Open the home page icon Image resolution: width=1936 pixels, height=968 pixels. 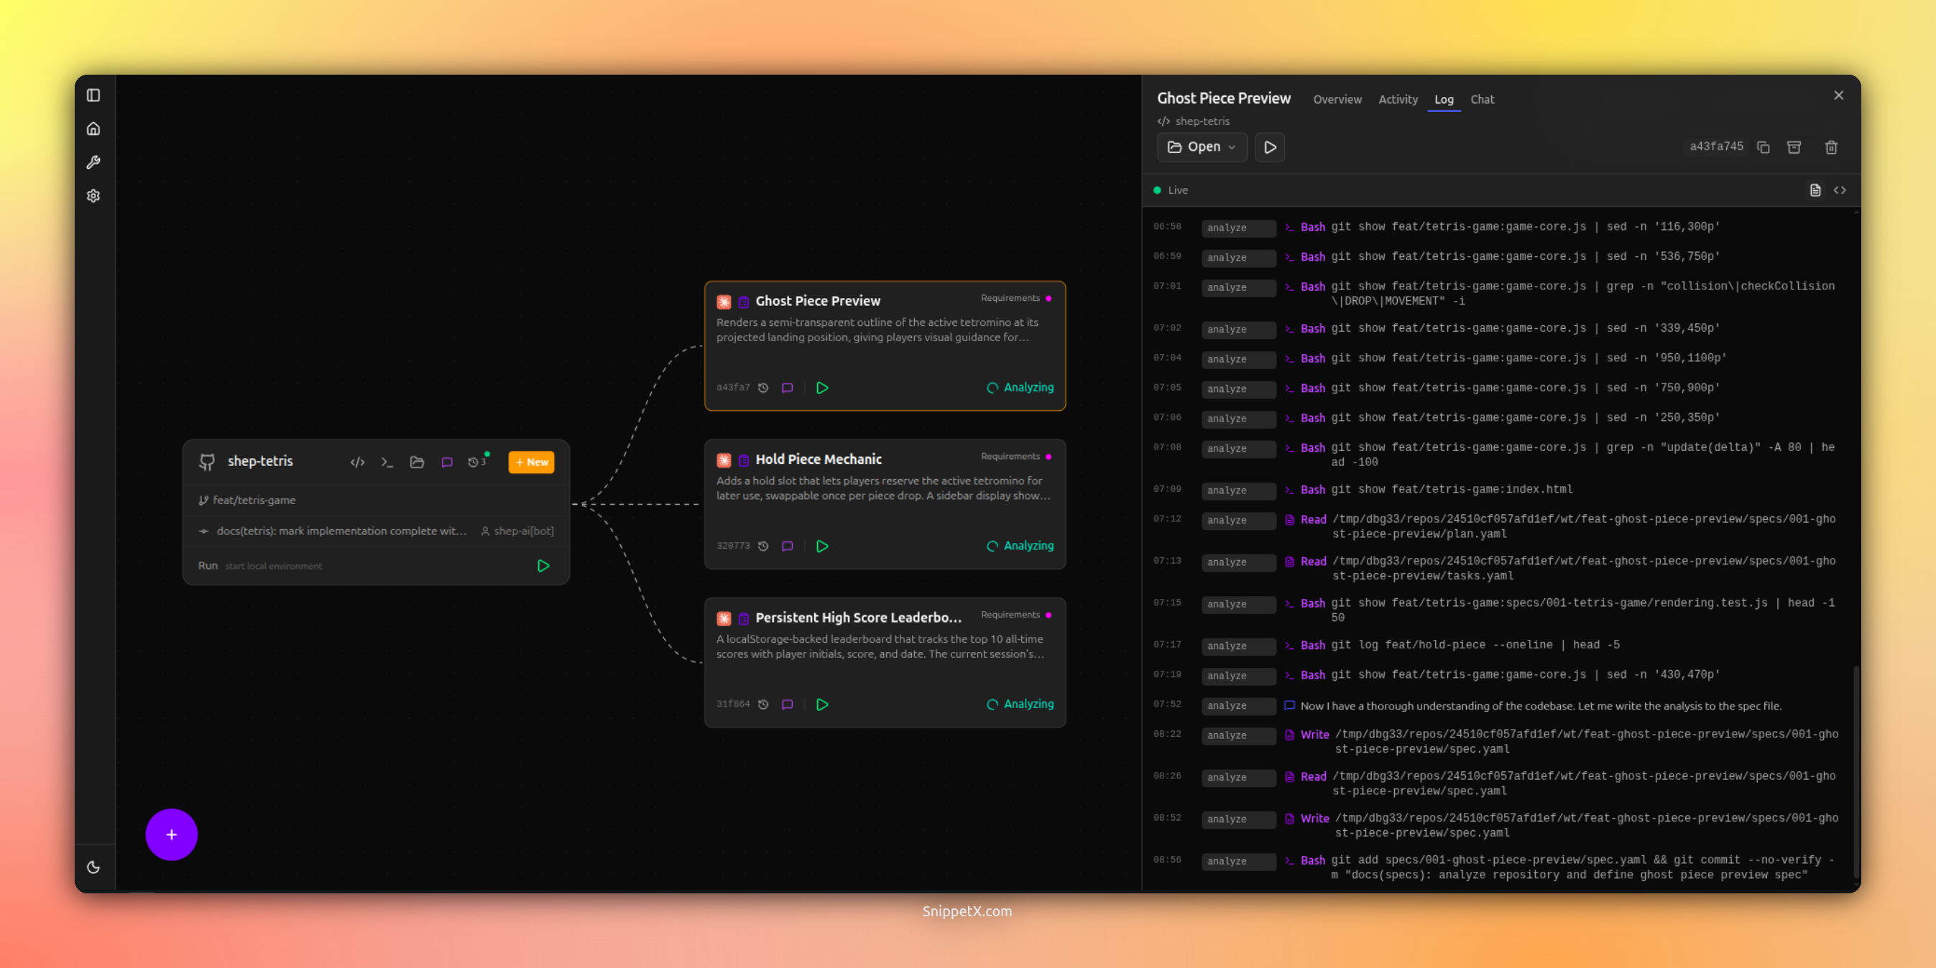[x=93, y=129]
